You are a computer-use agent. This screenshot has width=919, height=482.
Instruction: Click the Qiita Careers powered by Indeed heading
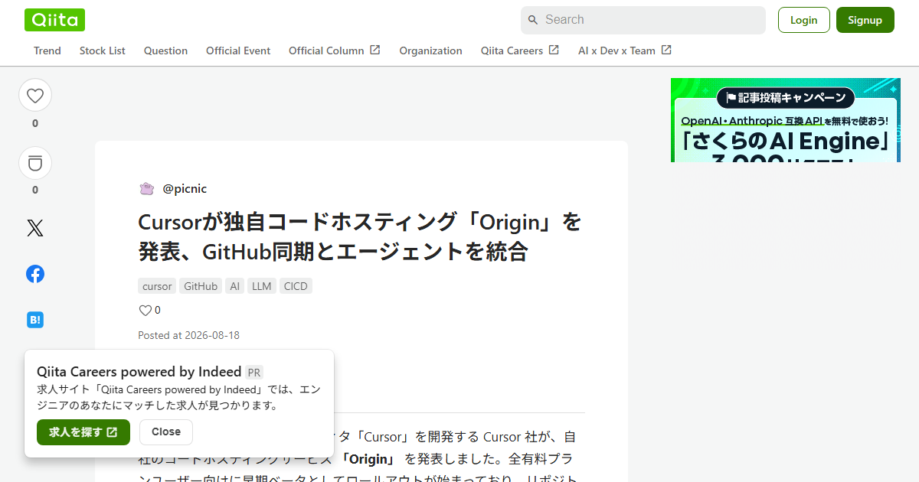pos(139,372)
